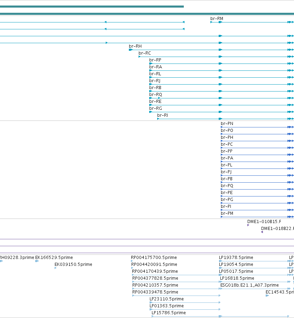Click the br-RH transcript label
The image size is (294, 318).
point(135,46)
